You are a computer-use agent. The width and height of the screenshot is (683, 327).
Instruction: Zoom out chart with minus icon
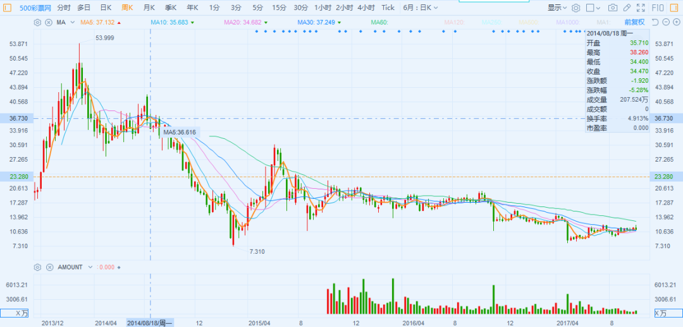tap(665, 22)
